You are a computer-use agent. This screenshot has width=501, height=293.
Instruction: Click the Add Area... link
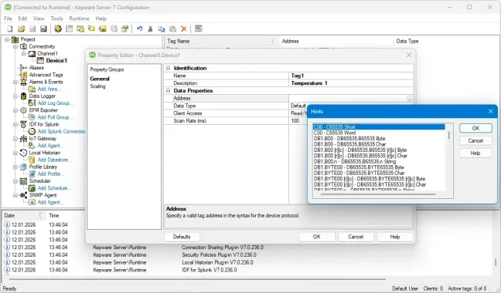click(49, 89)
